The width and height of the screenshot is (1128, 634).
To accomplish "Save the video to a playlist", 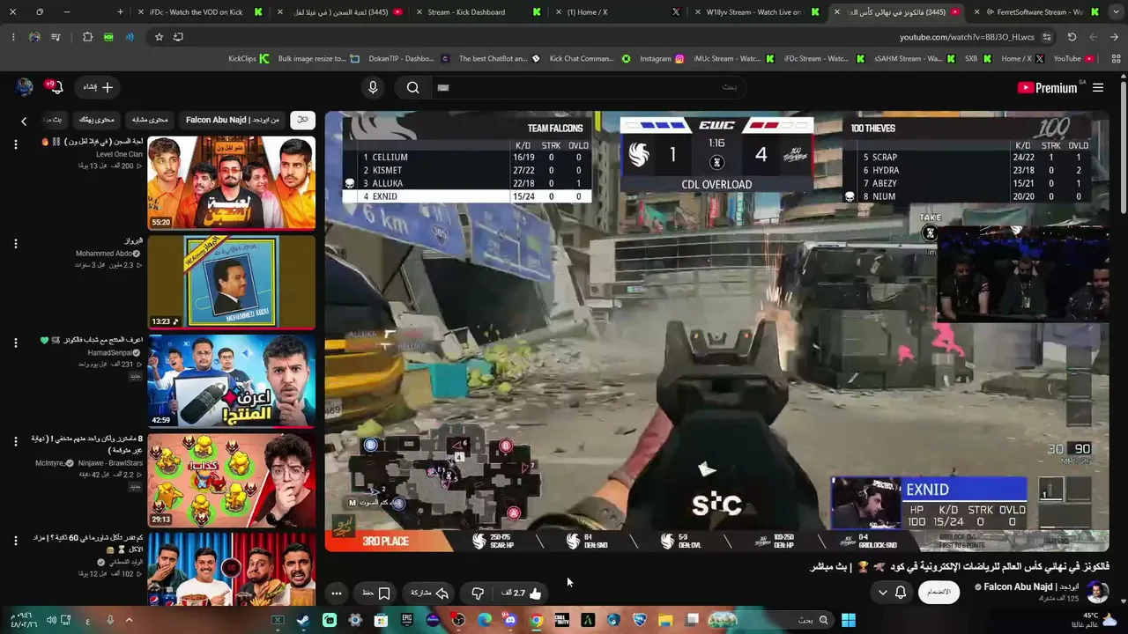I will tap(377, 593).
